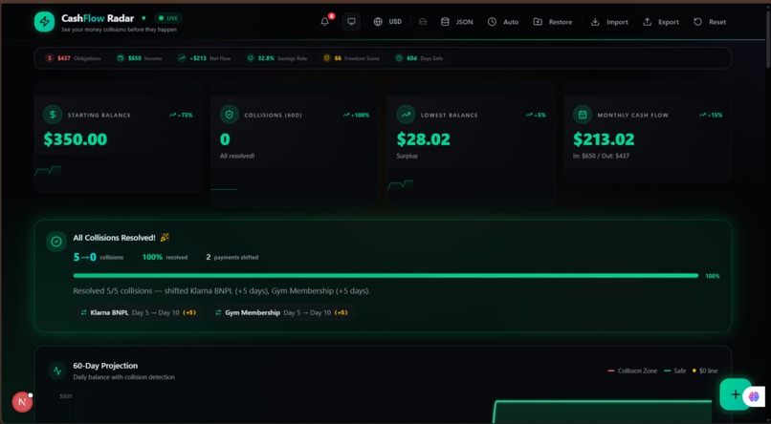Click the 5→0 collisions stat
771x424 pixels.
99,257
